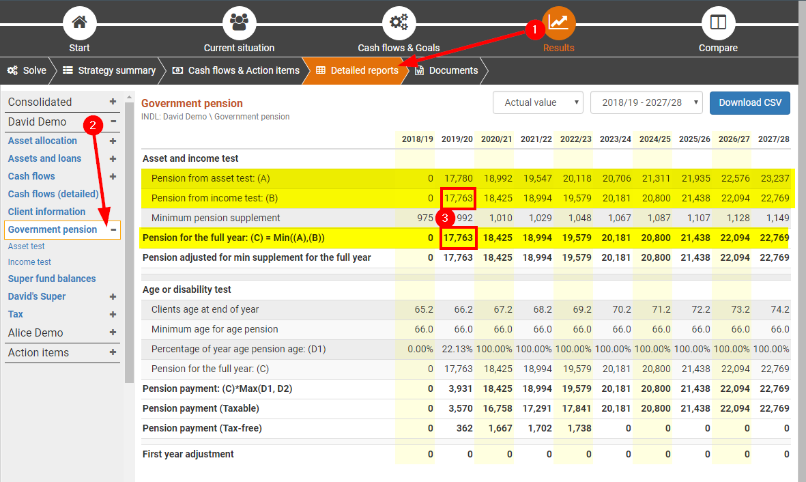Click the Cash flows & Goals gears icon
Viewport: 806px width, 482px height.
tap(399, 23)
